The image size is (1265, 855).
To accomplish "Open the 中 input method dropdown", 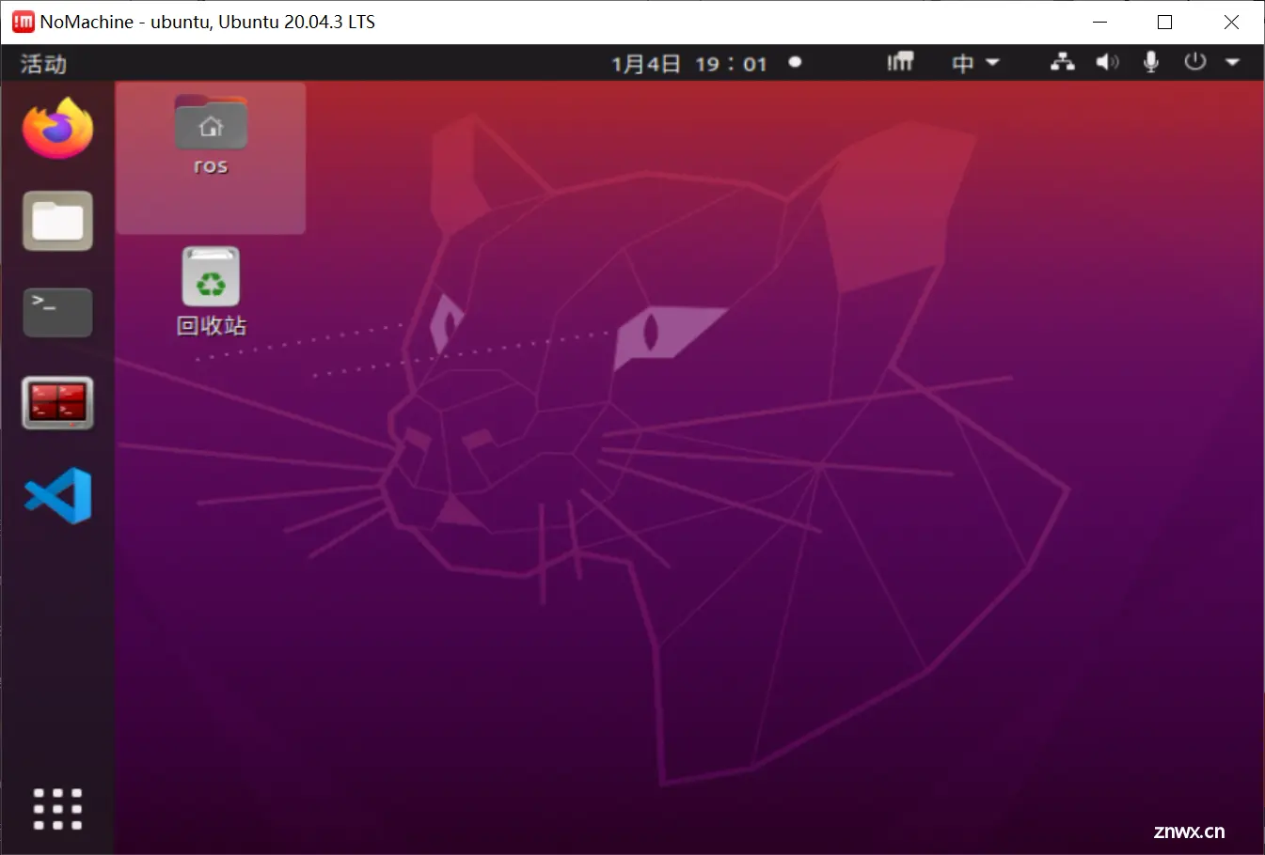I will (x=974, y=63).
